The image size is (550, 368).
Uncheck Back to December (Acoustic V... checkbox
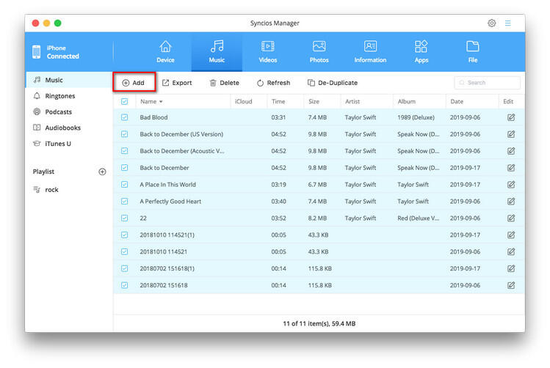[x=125, y=151]
